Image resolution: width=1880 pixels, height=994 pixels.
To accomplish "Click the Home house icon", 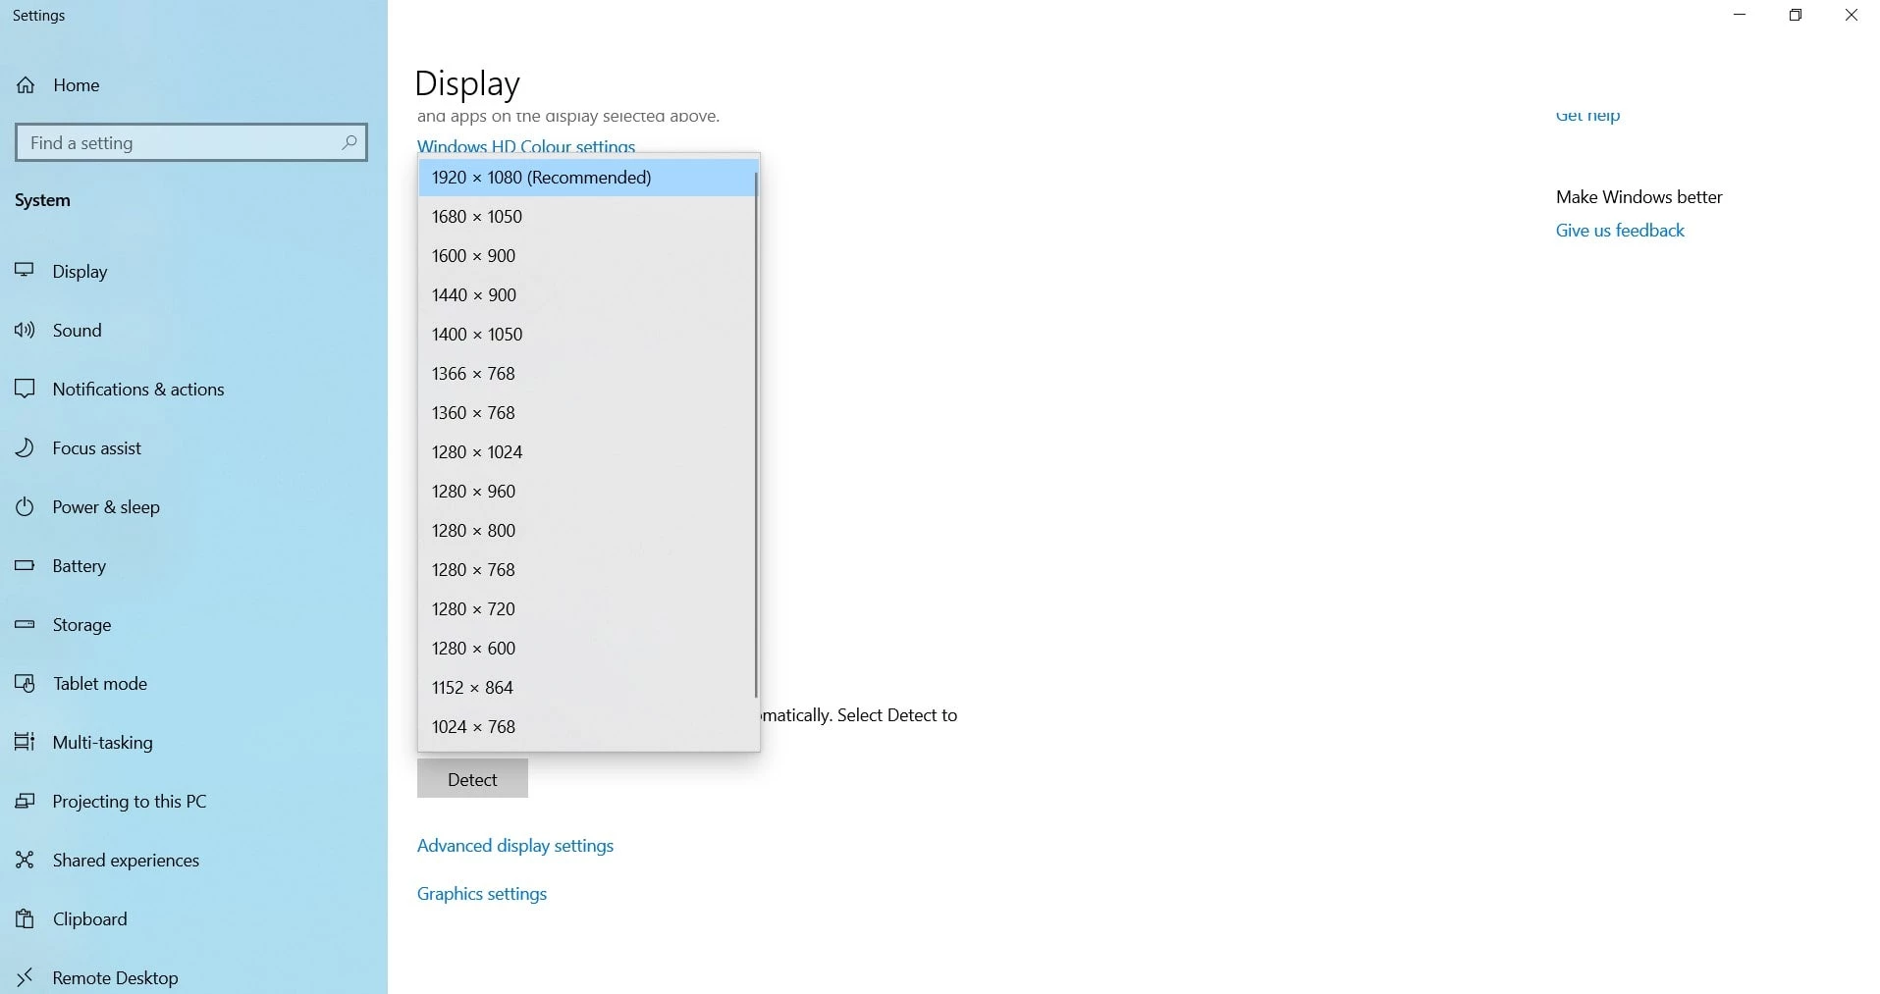I will [x=26, y=85].
